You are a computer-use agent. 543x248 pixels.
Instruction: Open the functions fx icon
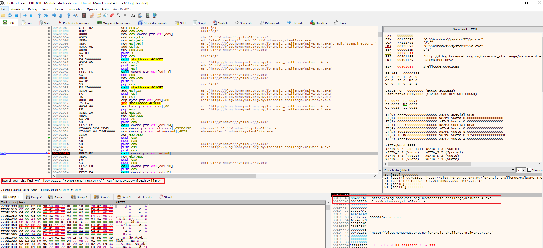point(118,15)
